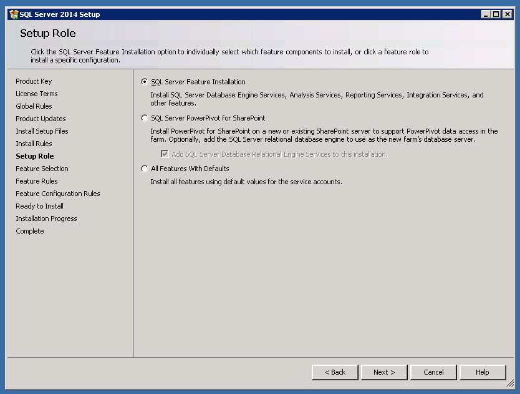Jump to Product Key step
Screen dimensions: 520x394
click(x=34, y=81)
